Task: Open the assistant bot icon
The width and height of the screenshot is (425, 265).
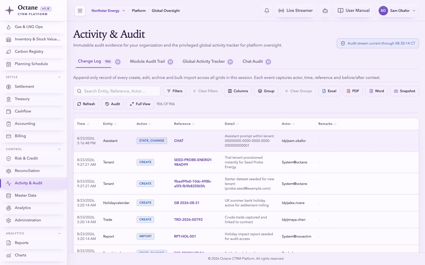Action: [x=325, y=11]
